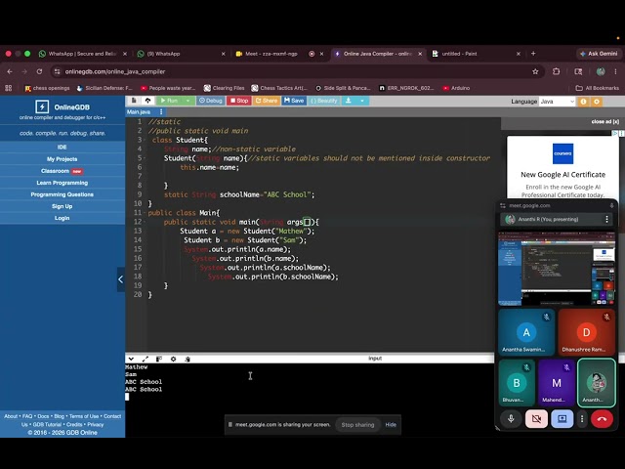Run the Java program
The image size is (625, 469).
(x=170, y=101)
